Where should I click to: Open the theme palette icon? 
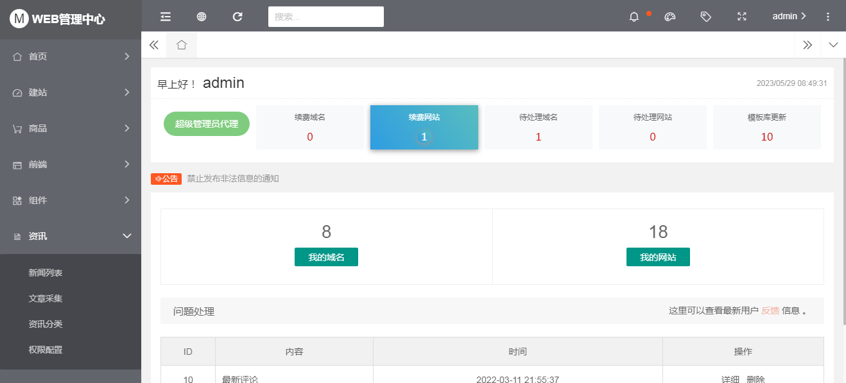point(669,17)
